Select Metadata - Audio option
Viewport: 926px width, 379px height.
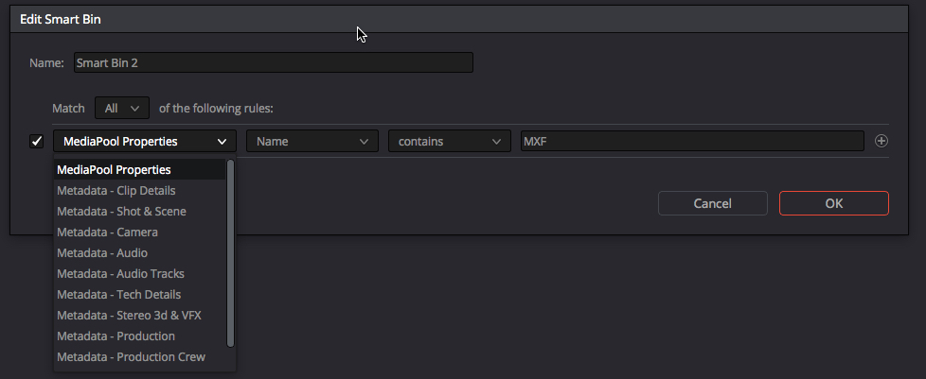102,253
